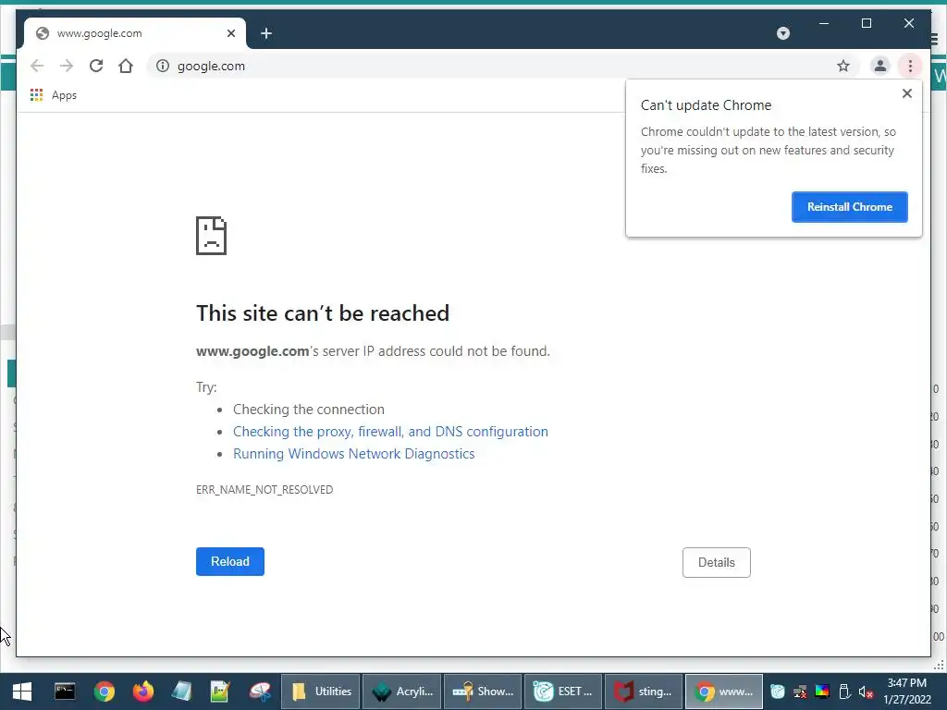
Task: Switch to Utilities folder window in taskbar
Action: coord(321,692)
